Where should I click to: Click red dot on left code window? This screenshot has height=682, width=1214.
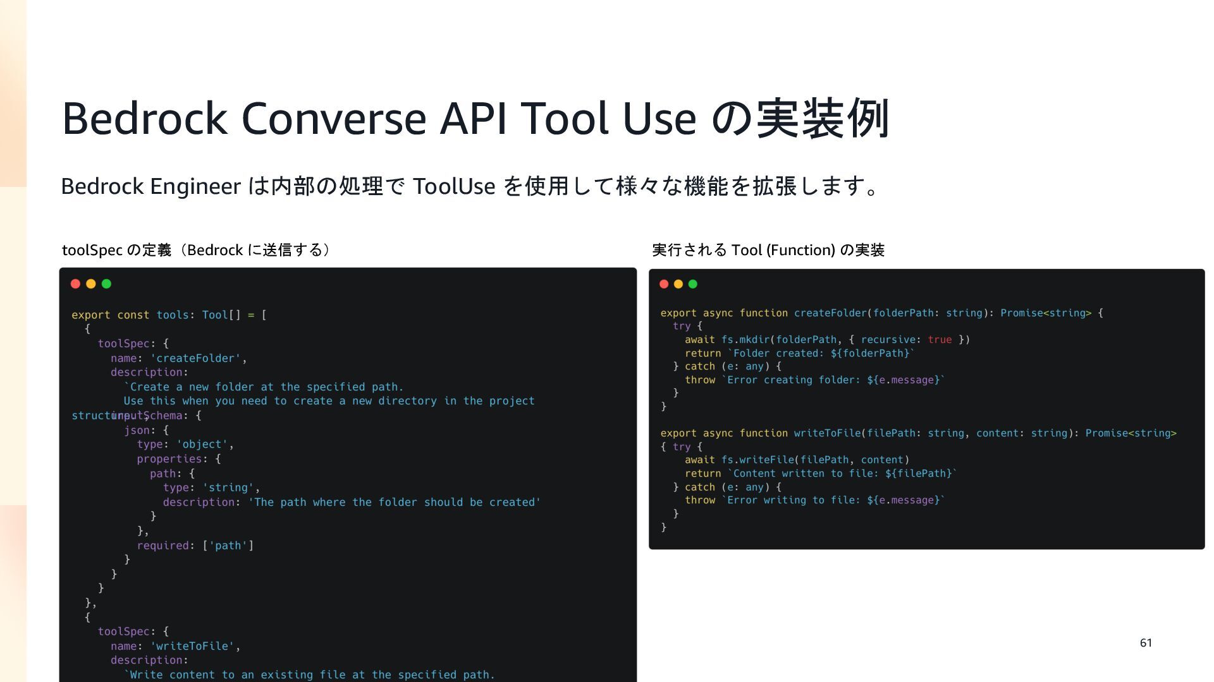pos(75,284)
